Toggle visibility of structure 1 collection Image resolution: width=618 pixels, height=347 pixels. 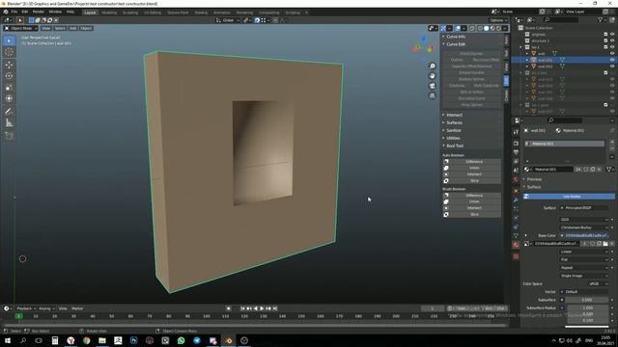612,40
